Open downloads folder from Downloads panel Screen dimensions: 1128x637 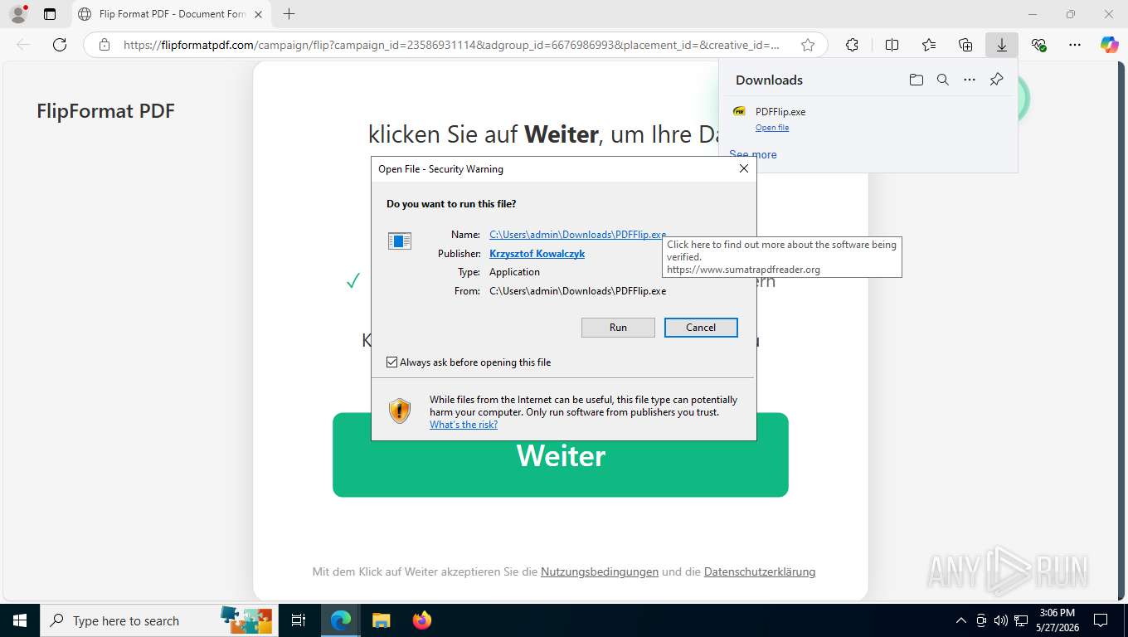(x=916, y=80)
